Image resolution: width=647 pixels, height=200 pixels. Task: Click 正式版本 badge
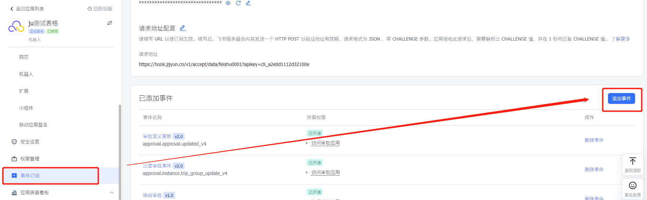[36, 31]
